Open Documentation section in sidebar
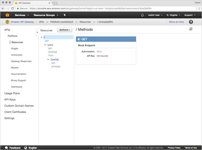The width and height of the screenshot is (202, 150). 19,74
